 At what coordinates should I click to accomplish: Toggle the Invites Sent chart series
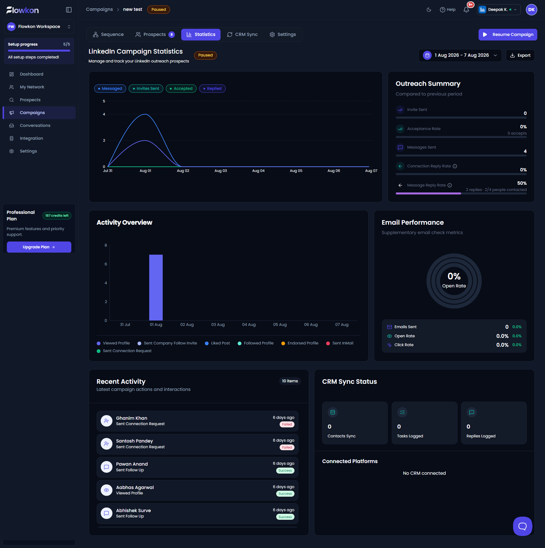(x=146, y=89)
